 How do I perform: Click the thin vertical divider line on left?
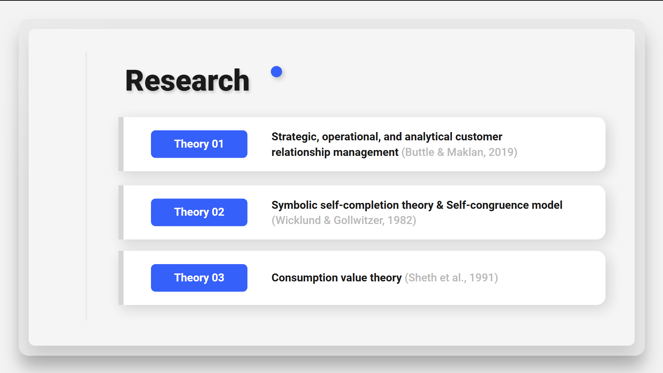pyautogui.click(x=86, y=186)
